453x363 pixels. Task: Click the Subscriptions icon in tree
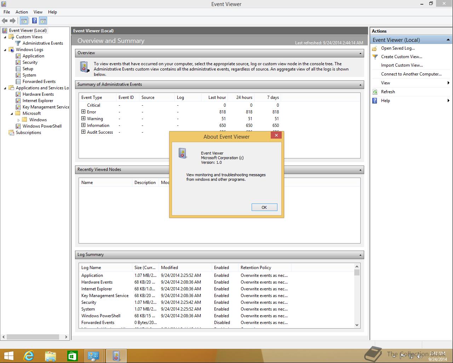click(x=11, y=133)
